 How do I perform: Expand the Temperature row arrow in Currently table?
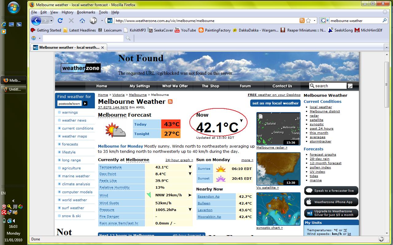(x=190, y=167)
